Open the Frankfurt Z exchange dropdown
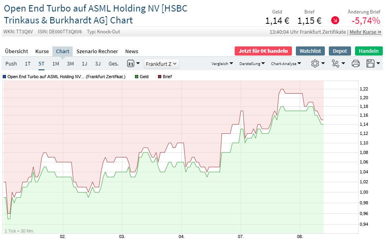The height and width of the screenshot is (246, 386). 161,64
